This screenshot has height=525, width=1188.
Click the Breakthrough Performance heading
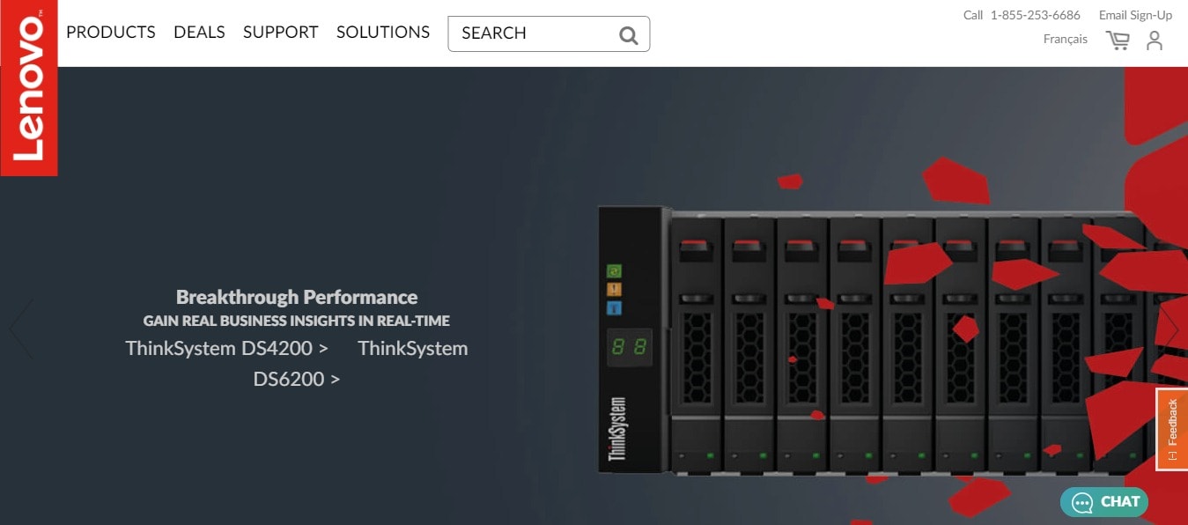(297, 297)
